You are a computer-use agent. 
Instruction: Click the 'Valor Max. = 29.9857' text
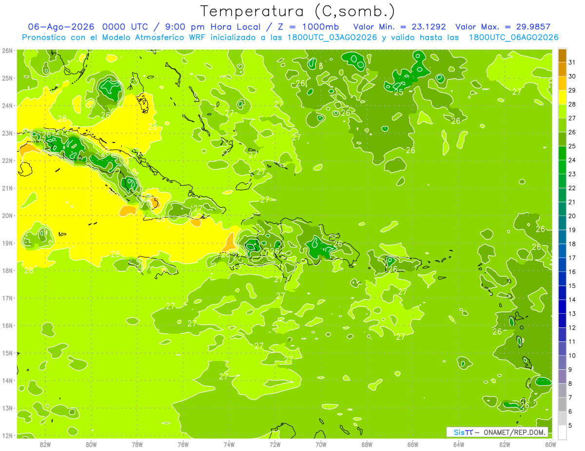503,27
